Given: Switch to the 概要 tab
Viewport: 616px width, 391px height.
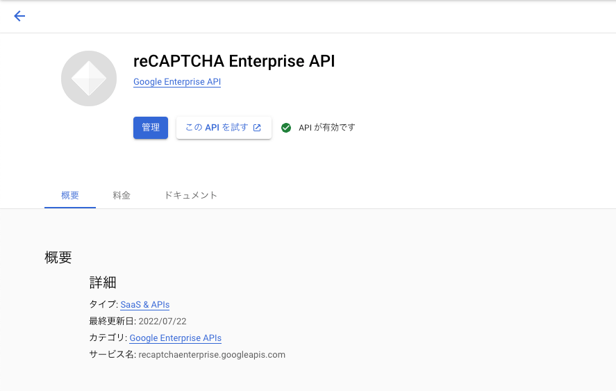Looking at the screenshot, I should 70,195.
